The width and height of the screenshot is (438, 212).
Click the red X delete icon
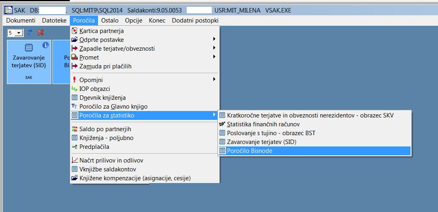[x=40, y=33]
